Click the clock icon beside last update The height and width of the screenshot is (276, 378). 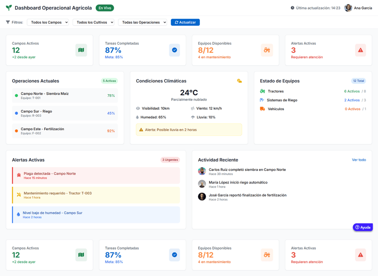[x=293, y=8]
